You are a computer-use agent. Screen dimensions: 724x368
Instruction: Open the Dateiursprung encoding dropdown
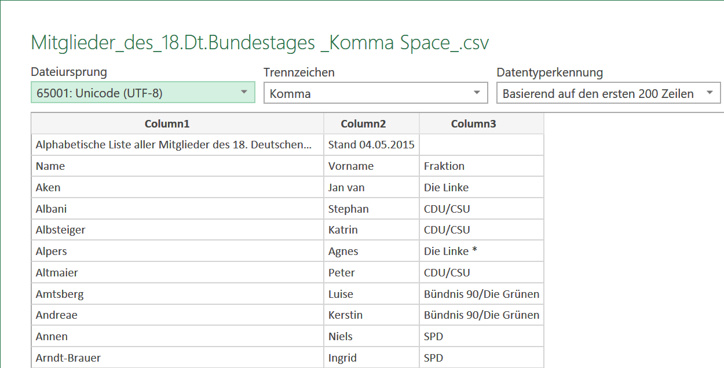[142, 92]
